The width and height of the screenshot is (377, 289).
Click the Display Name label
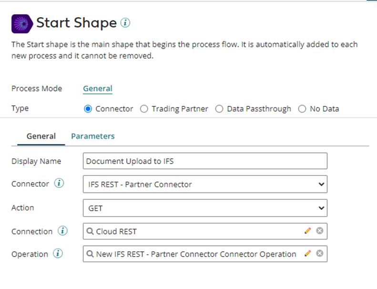[36, 161]
